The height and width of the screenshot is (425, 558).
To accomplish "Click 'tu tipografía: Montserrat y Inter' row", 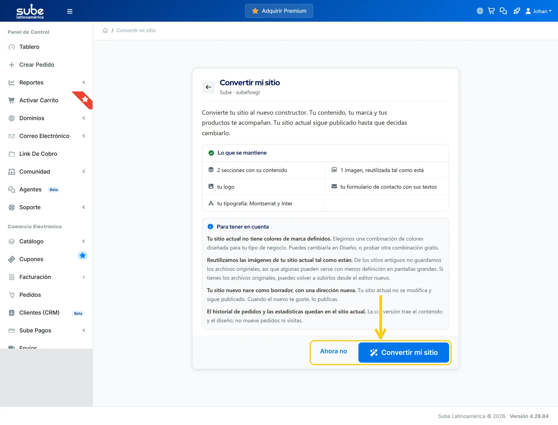I will click(x=264, y=203).
